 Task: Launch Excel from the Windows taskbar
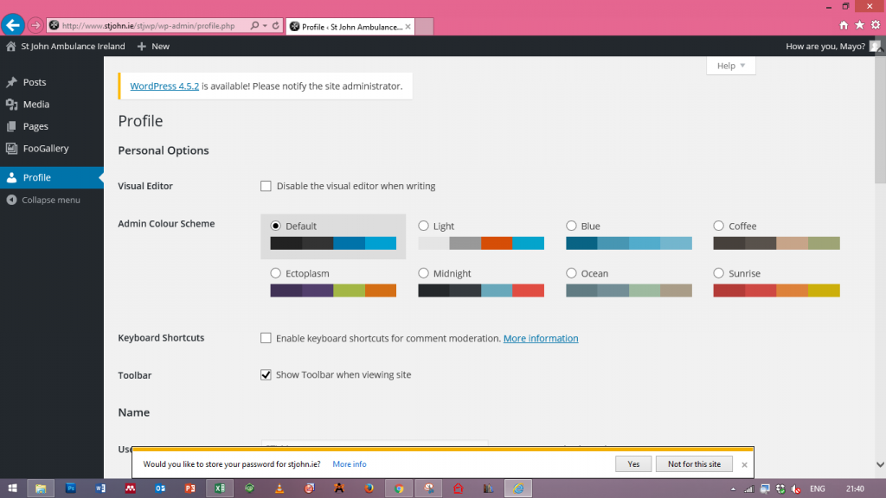[x=220, y=488]
